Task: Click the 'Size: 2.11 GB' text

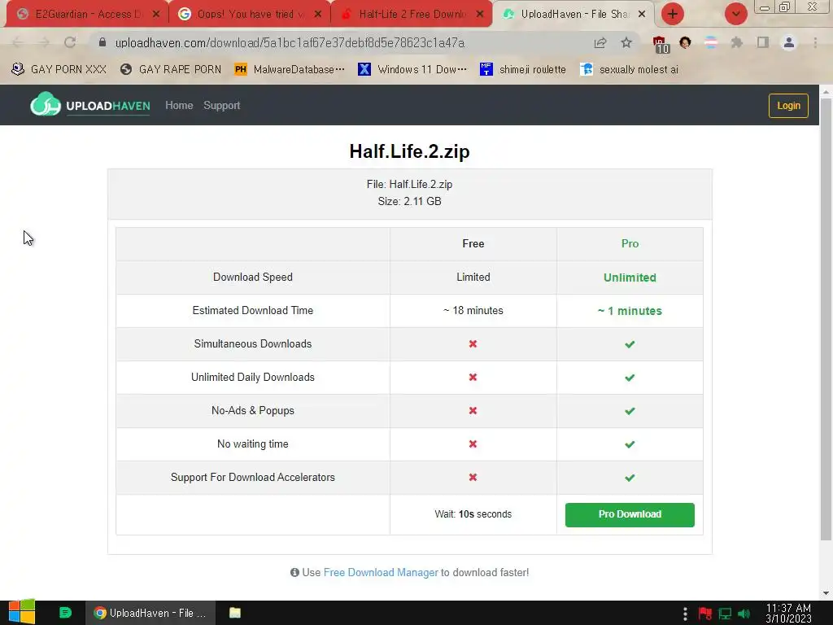Action: (410, 201)
